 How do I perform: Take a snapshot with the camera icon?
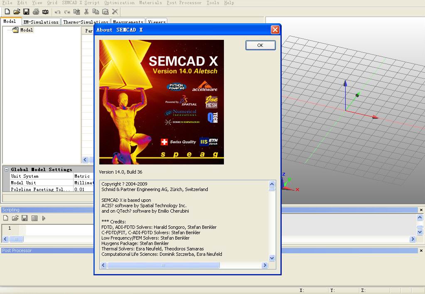pyautogui.click(x=45, y=12)
